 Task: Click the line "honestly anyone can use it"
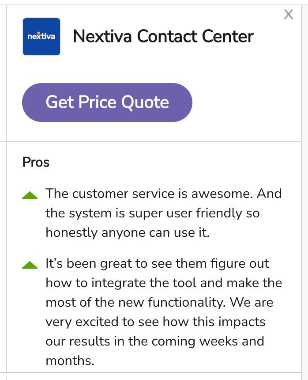[128, 232]
